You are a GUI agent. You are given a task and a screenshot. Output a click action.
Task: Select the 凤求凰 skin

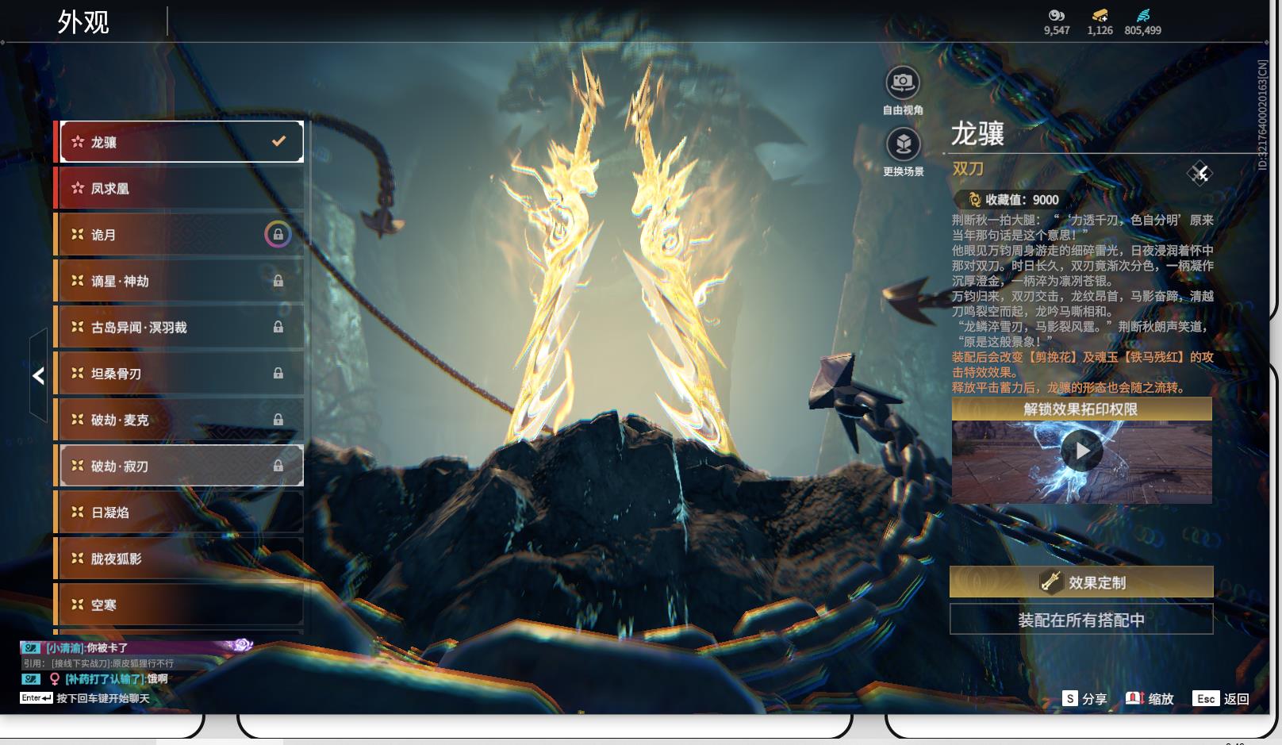click(182, 188)
